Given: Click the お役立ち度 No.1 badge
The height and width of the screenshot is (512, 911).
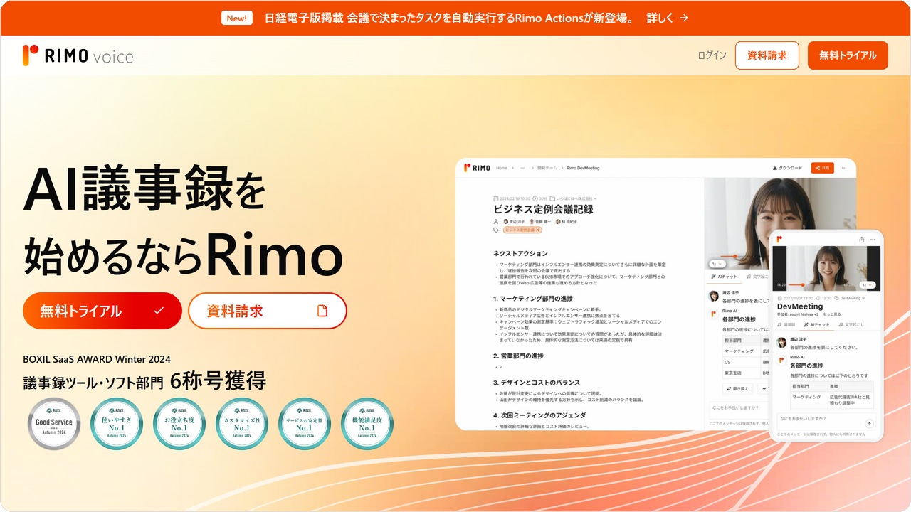Looking at the screenshot, I should point(179,424).
